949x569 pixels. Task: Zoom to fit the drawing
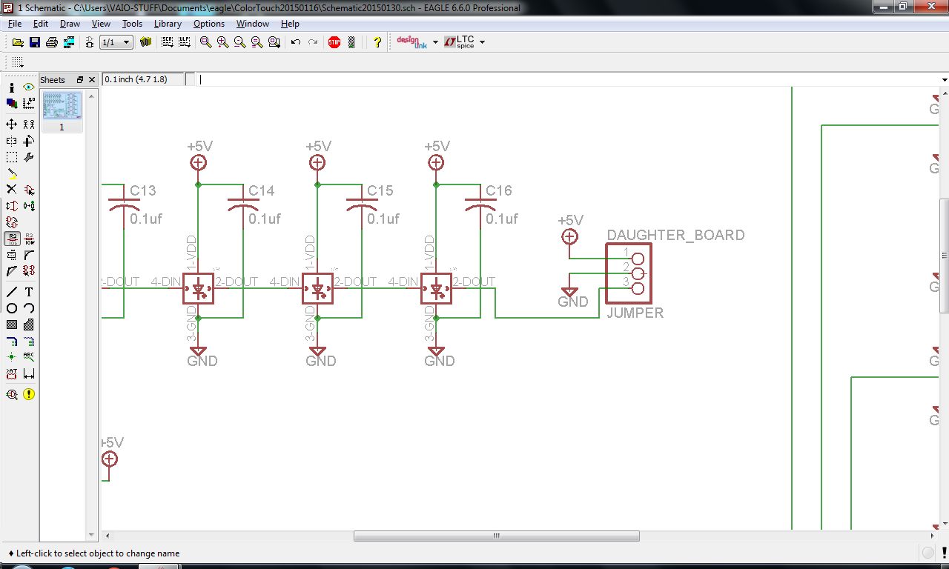point(206,42)
